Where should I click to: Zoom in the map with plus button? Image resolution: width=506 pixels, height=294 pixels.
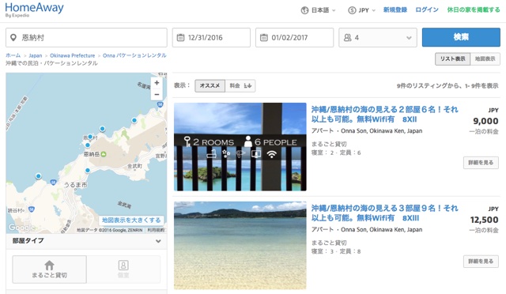point(157,83)
